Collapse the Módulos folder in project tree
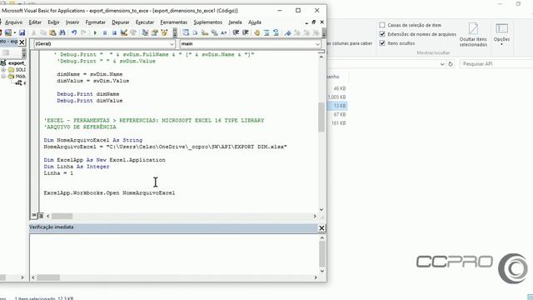This screenshot has width=533, height=300. pyautogui.click(x=3, y=76)
